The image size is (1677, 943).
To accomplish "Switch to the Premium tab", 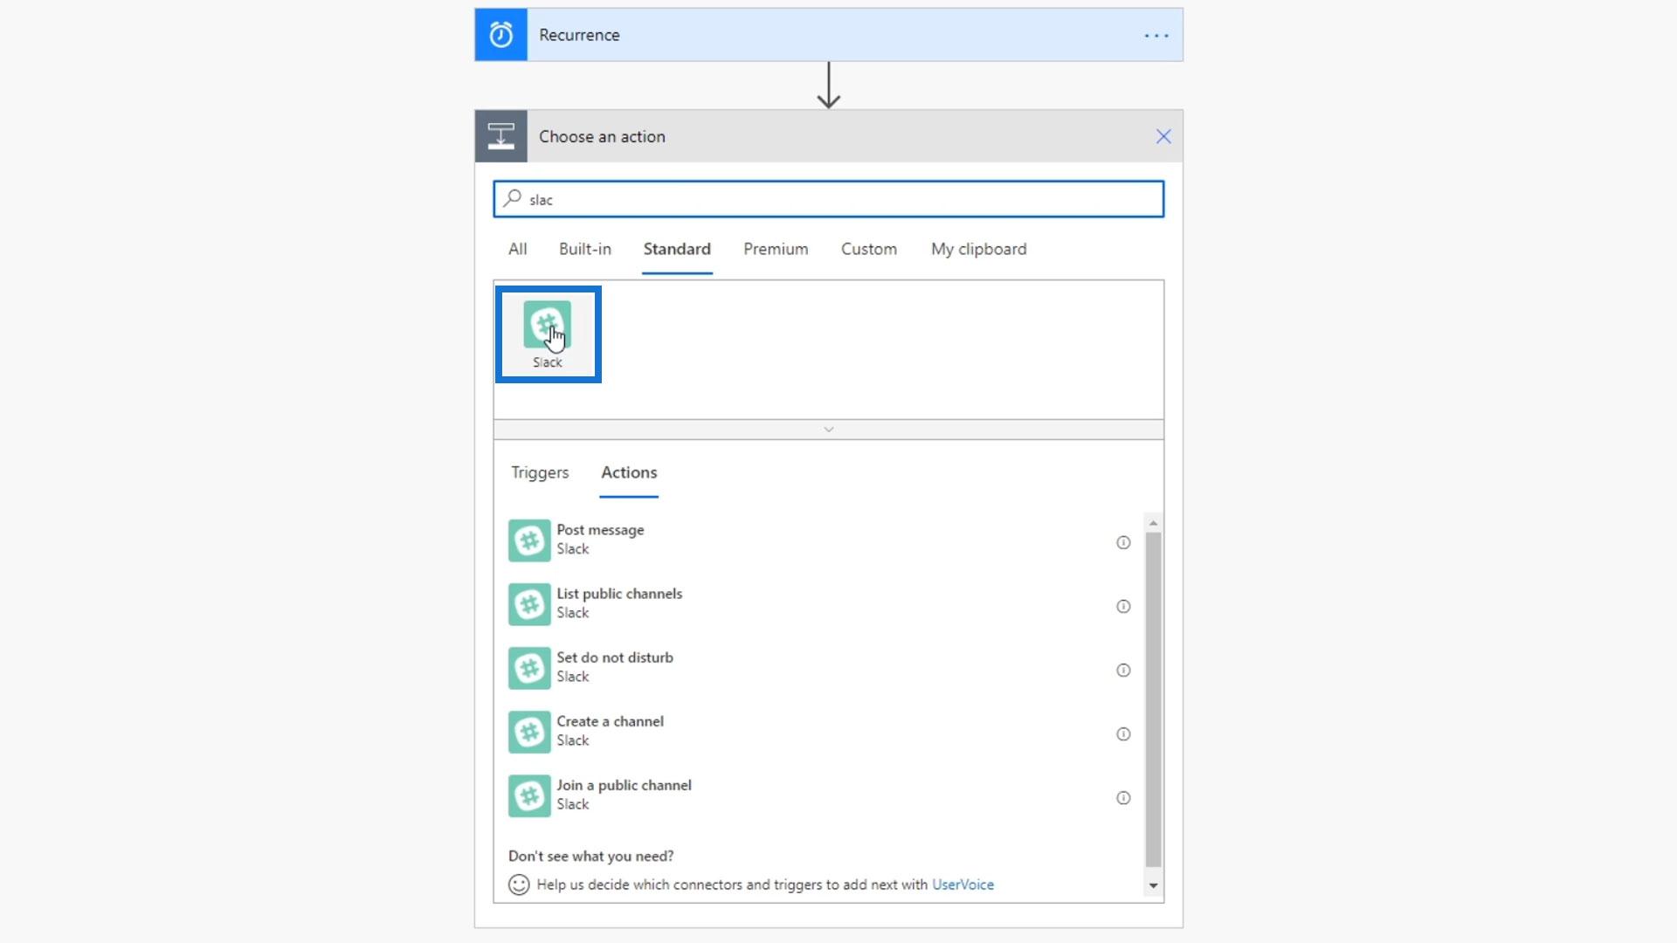I will pyautogui.click(x=776, y=249).
